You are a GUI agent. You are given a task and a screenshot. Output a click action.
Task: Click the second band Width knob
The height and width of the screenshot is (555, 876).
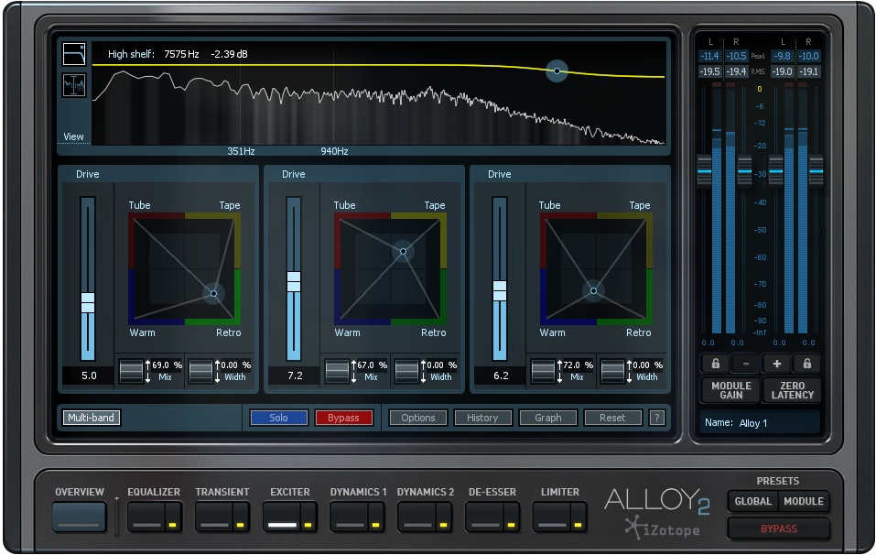[x=406, y=371]
